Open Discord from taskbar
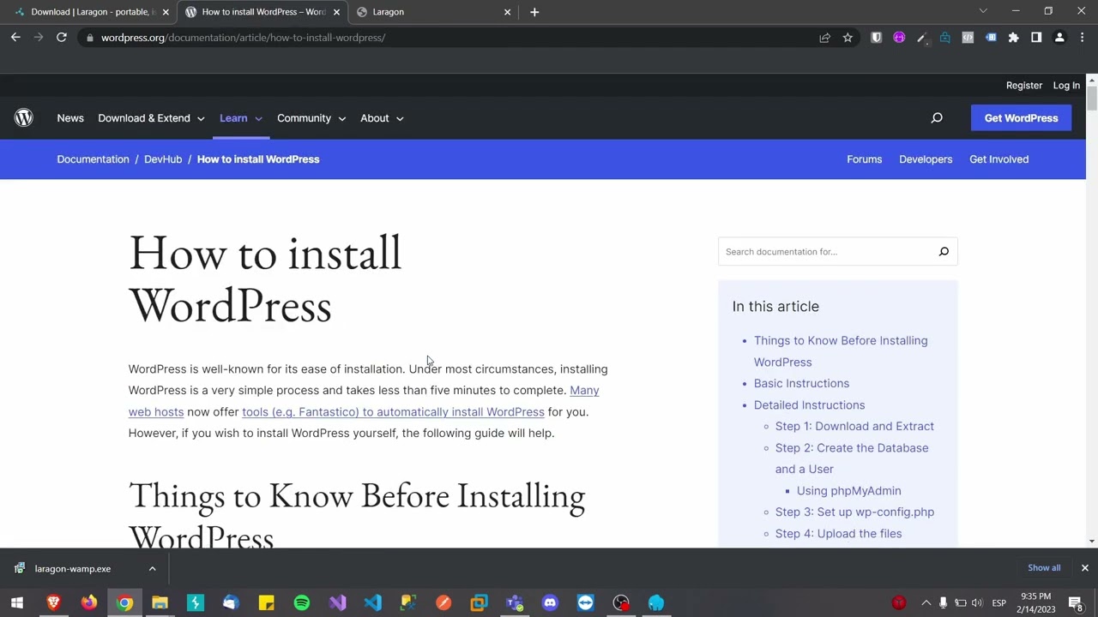 pyautogui.click(x=550, y=603)
